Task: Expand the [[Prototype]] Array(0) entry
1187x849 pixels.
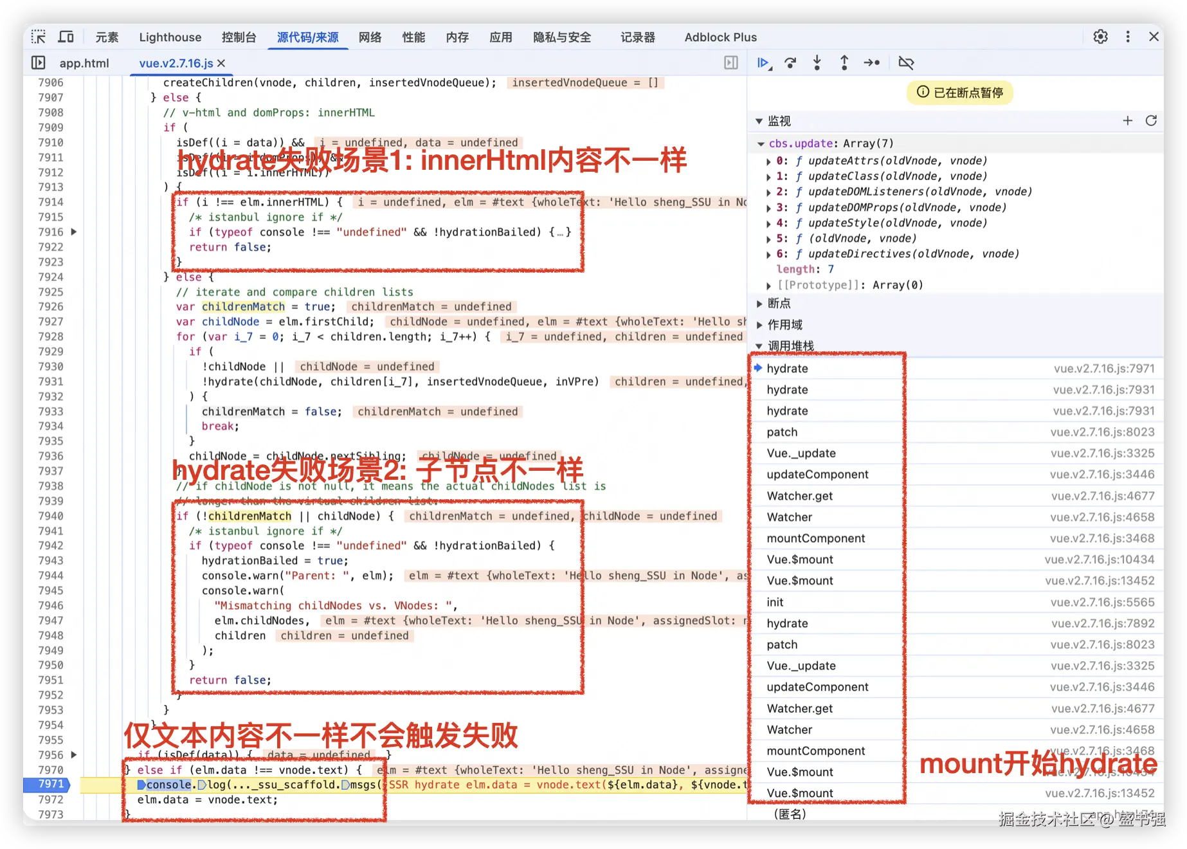Action: [768, 285]
